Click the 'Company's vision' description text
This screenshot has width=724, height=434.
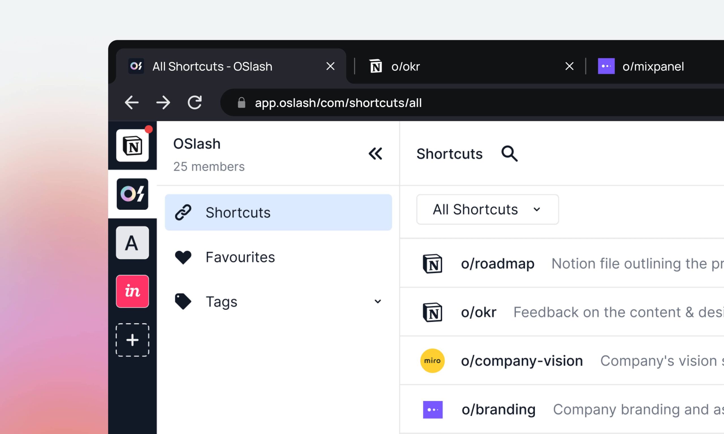tap(662, 361)
